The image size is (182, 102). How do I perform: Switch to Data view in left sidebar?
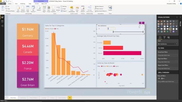pyautogui.click(x=2, y=22)
